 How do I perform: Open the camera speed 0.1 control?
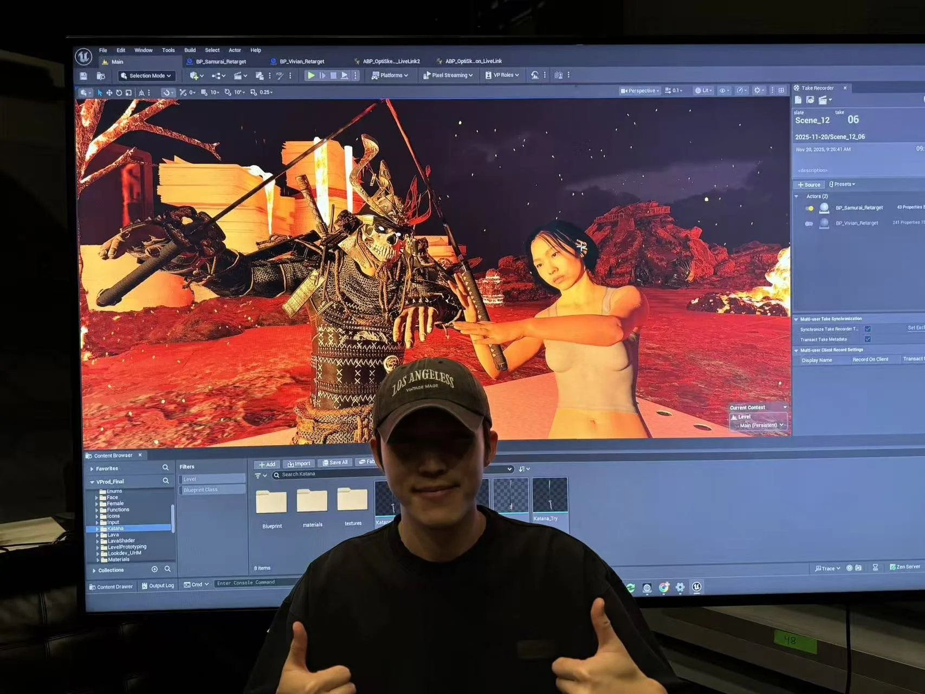[x=674, y=91]
